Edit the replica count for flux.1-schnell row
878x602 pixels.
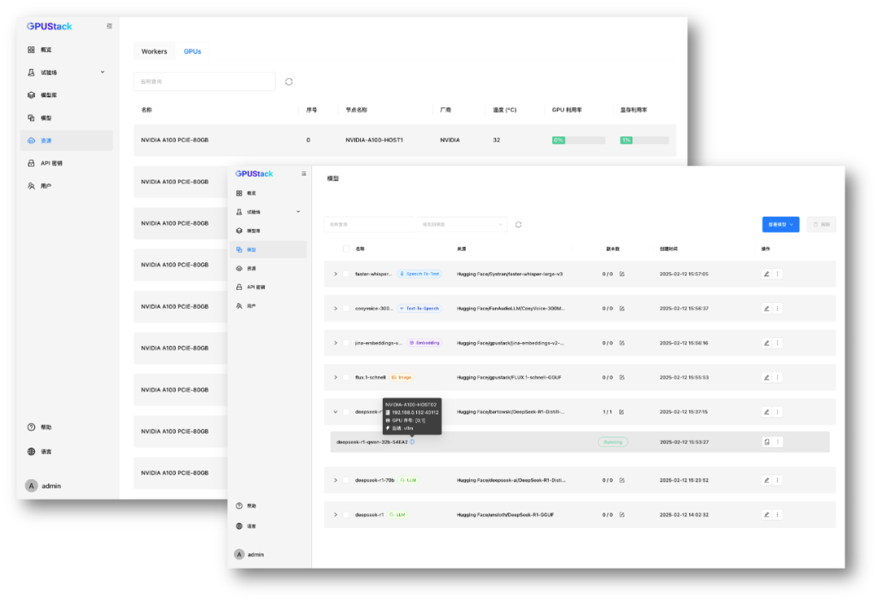click(x=622, y=377)
